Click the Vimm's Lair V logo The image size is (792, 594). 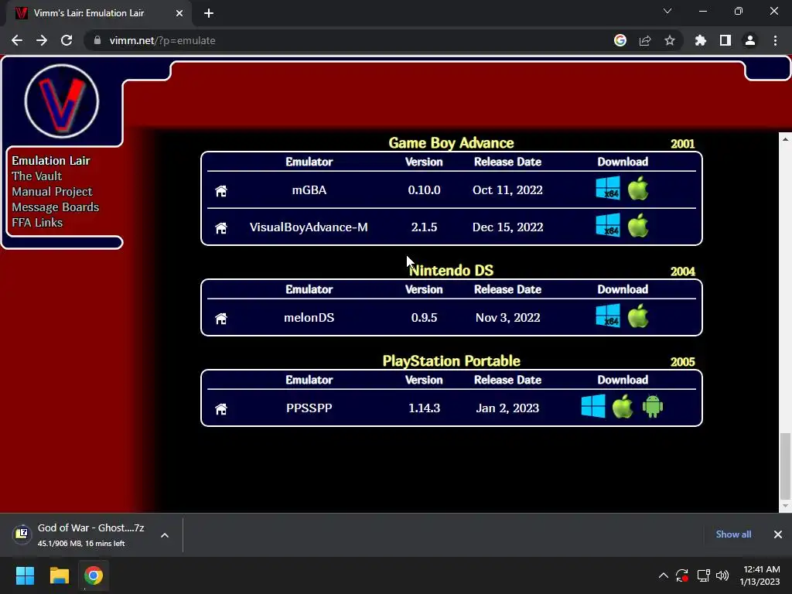pyautogui.click(x=62, y=101)
